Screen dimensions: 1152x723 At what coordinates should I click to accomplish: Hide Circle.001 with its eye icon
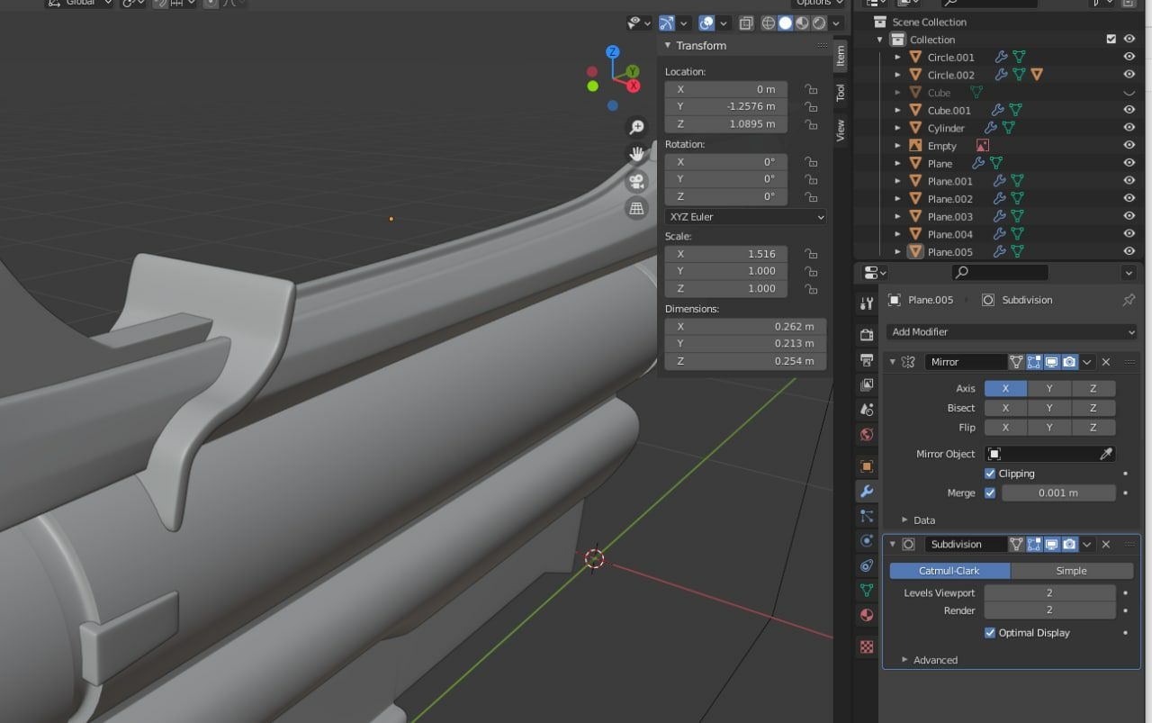pos(1129,57)
